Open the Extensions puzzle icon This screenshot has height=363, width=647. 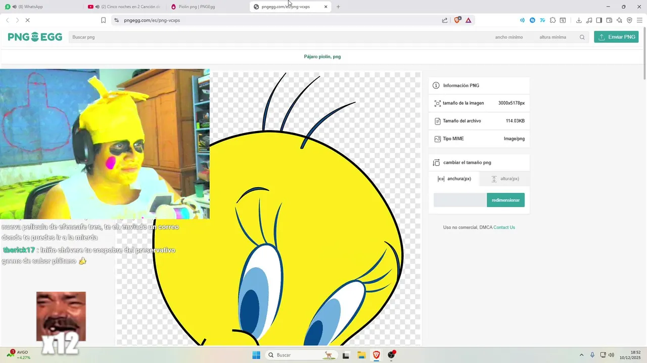click(552, 20)
